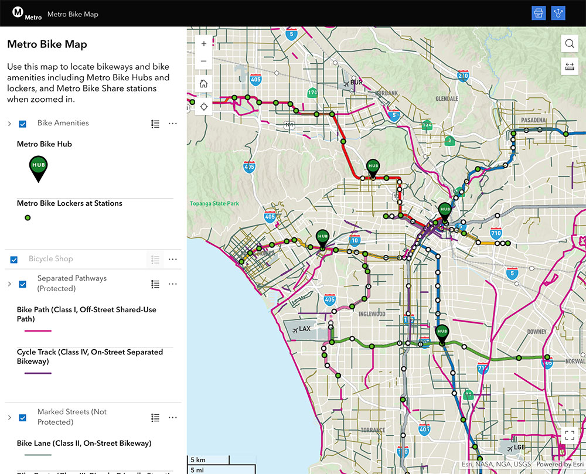Click the 5 km scale bar
Screen dimensions: 586x474
[x=208, y=460]
